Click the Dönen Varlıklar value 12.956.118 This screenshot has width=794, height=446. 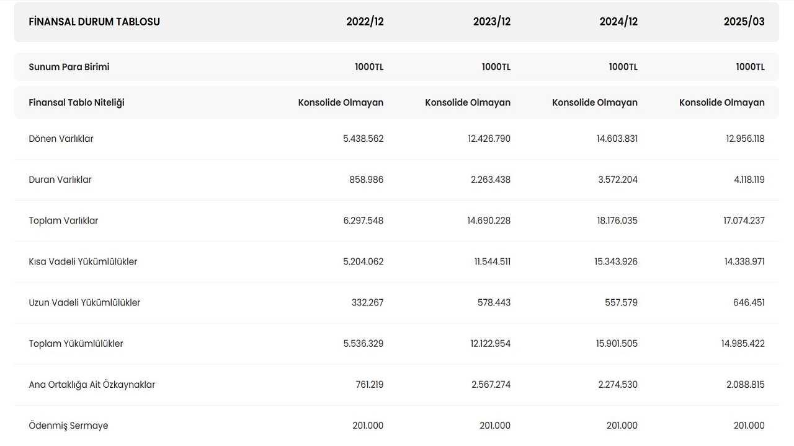pyautogui.click(x=745, y=139)
